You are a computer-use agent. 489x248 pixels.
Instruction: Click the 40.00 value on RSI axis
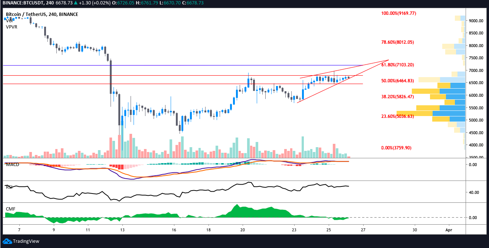pyautogui.click(x=474, y=192)
